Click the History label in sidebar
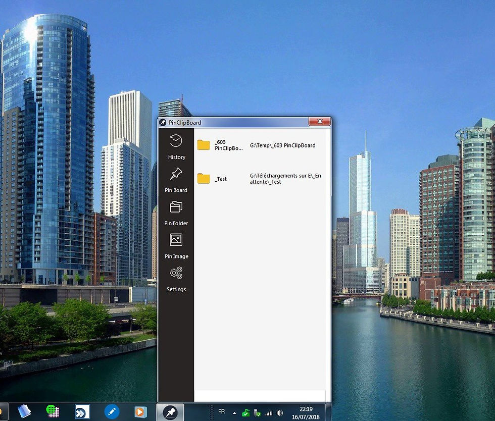The image size is (495, 421). point(176,157)
